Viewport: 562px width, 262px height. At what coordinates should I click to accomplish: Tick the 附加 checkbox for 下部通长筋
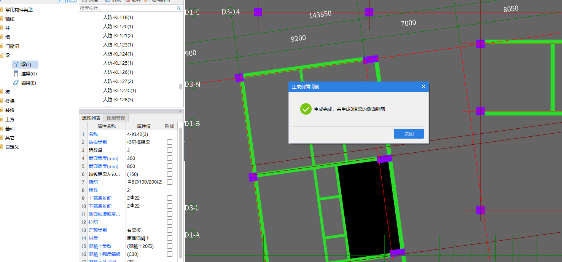coord(170,206)
